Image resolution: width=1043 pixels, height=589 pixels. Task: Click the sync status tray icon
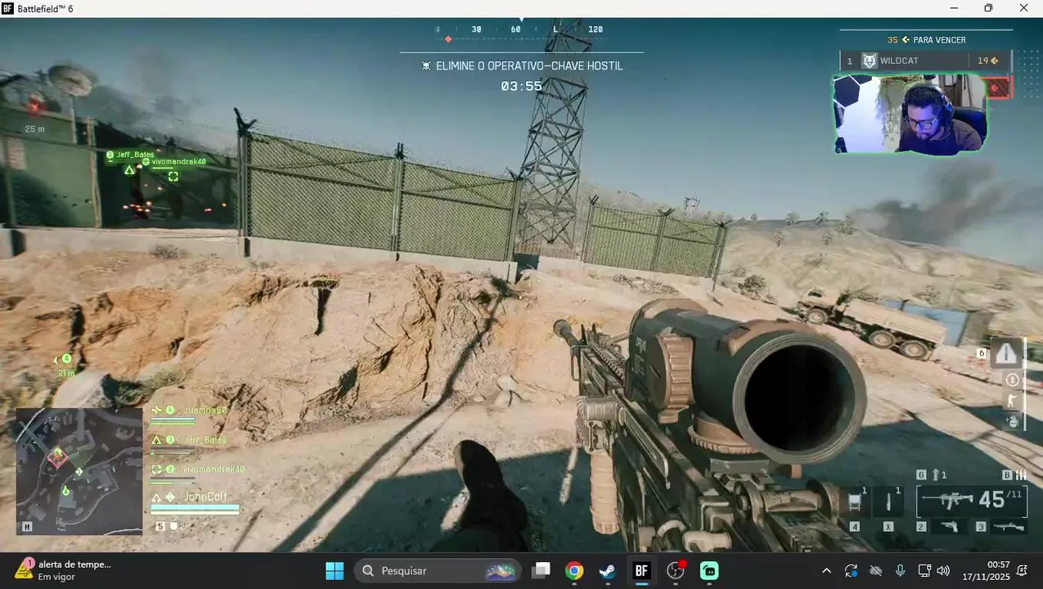(x=851, y=570)
